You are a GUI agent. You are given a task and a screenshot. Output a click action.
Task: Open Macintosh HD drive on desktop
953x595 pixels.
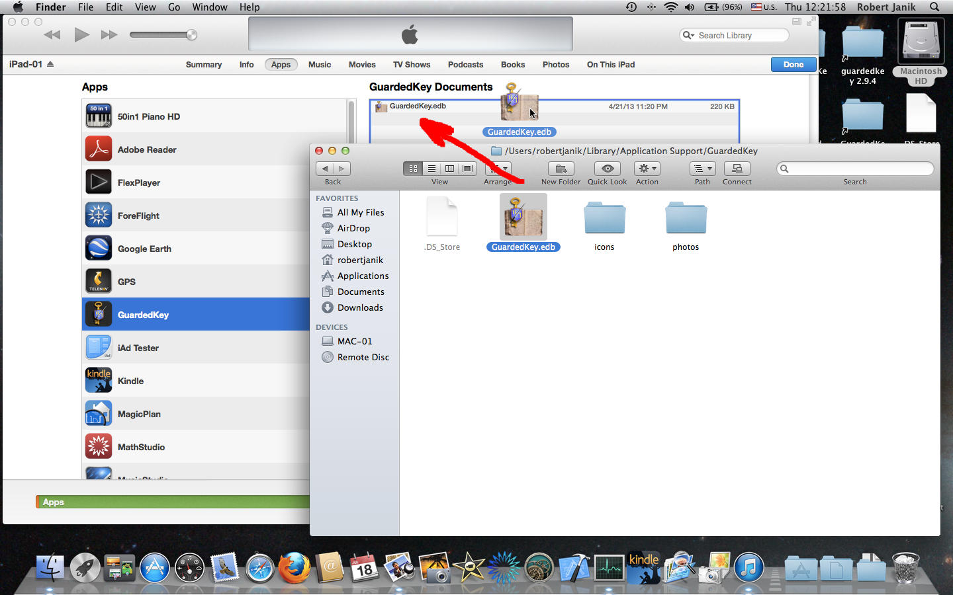click(921, 52)
